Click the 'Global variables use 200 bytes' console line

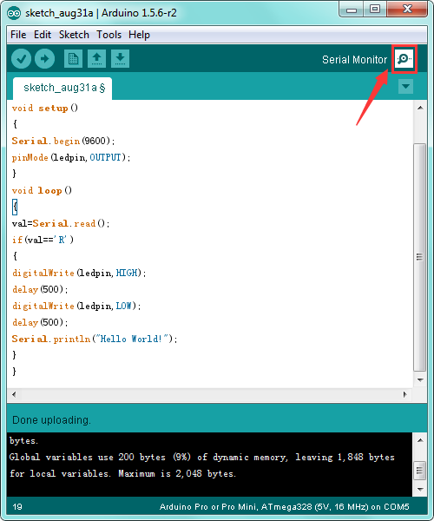coord(202,458)
